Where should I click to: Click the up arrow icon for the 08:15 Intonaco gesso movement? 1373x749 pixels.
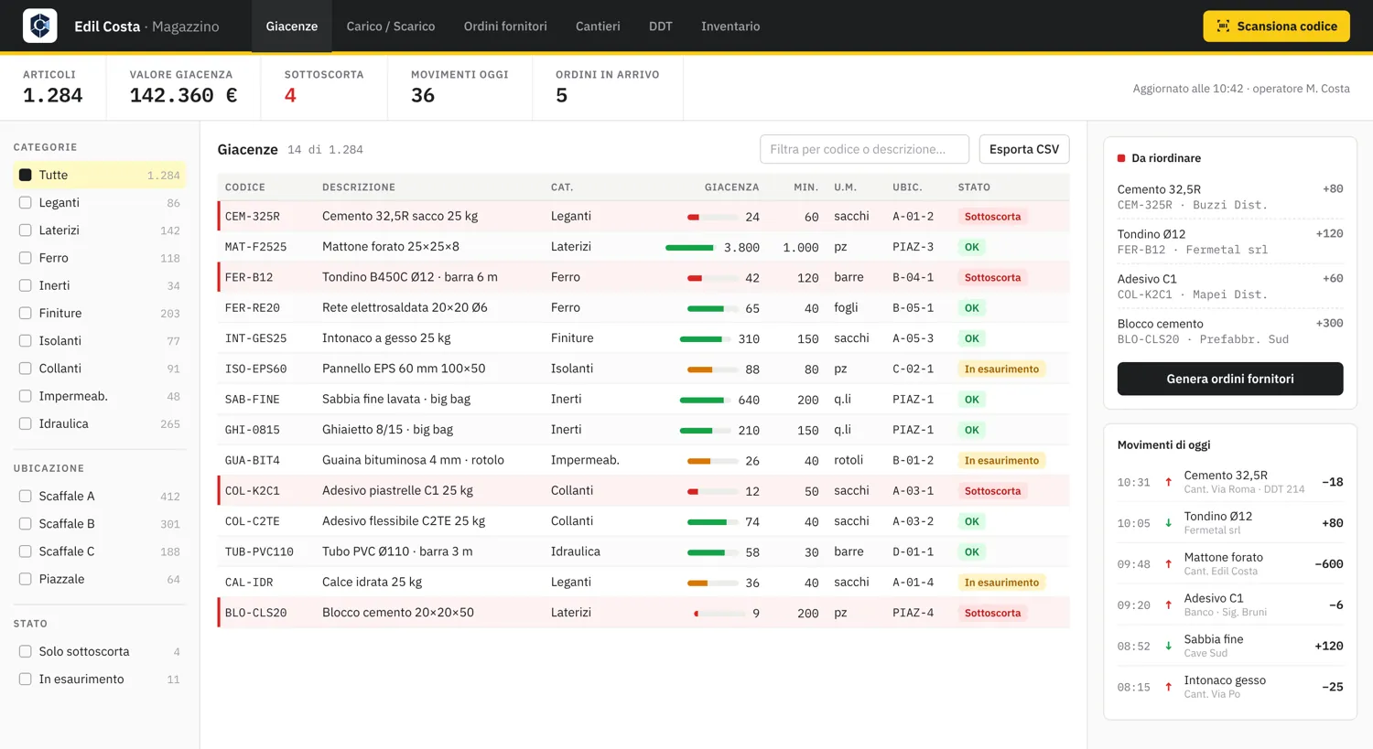point(1168,687)
